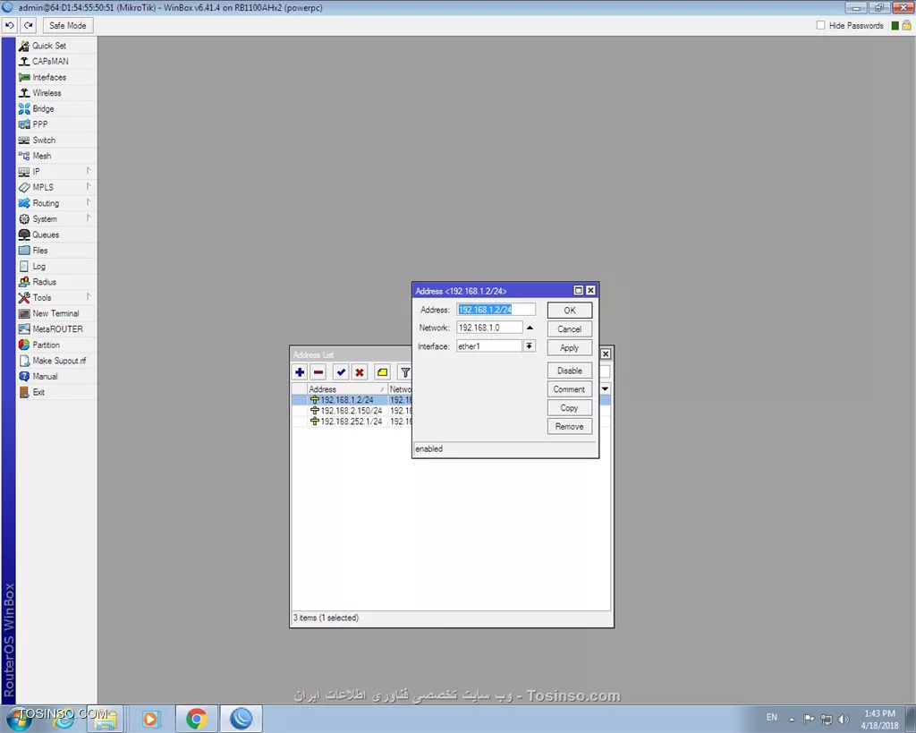916x733 pixels.
Task: Click the Queues icon in sidebar
Action: [x=24, y=234]
